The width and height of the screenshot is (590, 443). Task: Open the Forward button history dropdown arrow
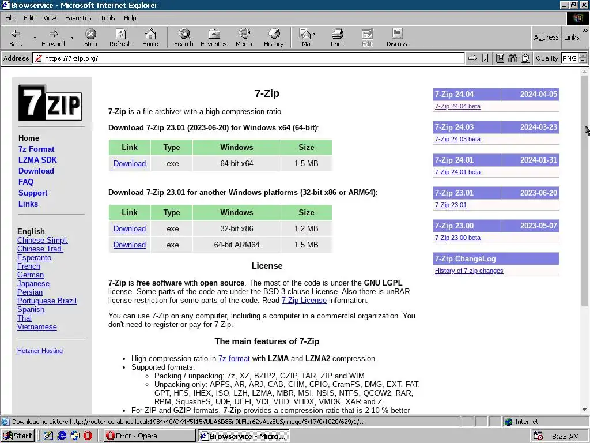click(72, 37)
